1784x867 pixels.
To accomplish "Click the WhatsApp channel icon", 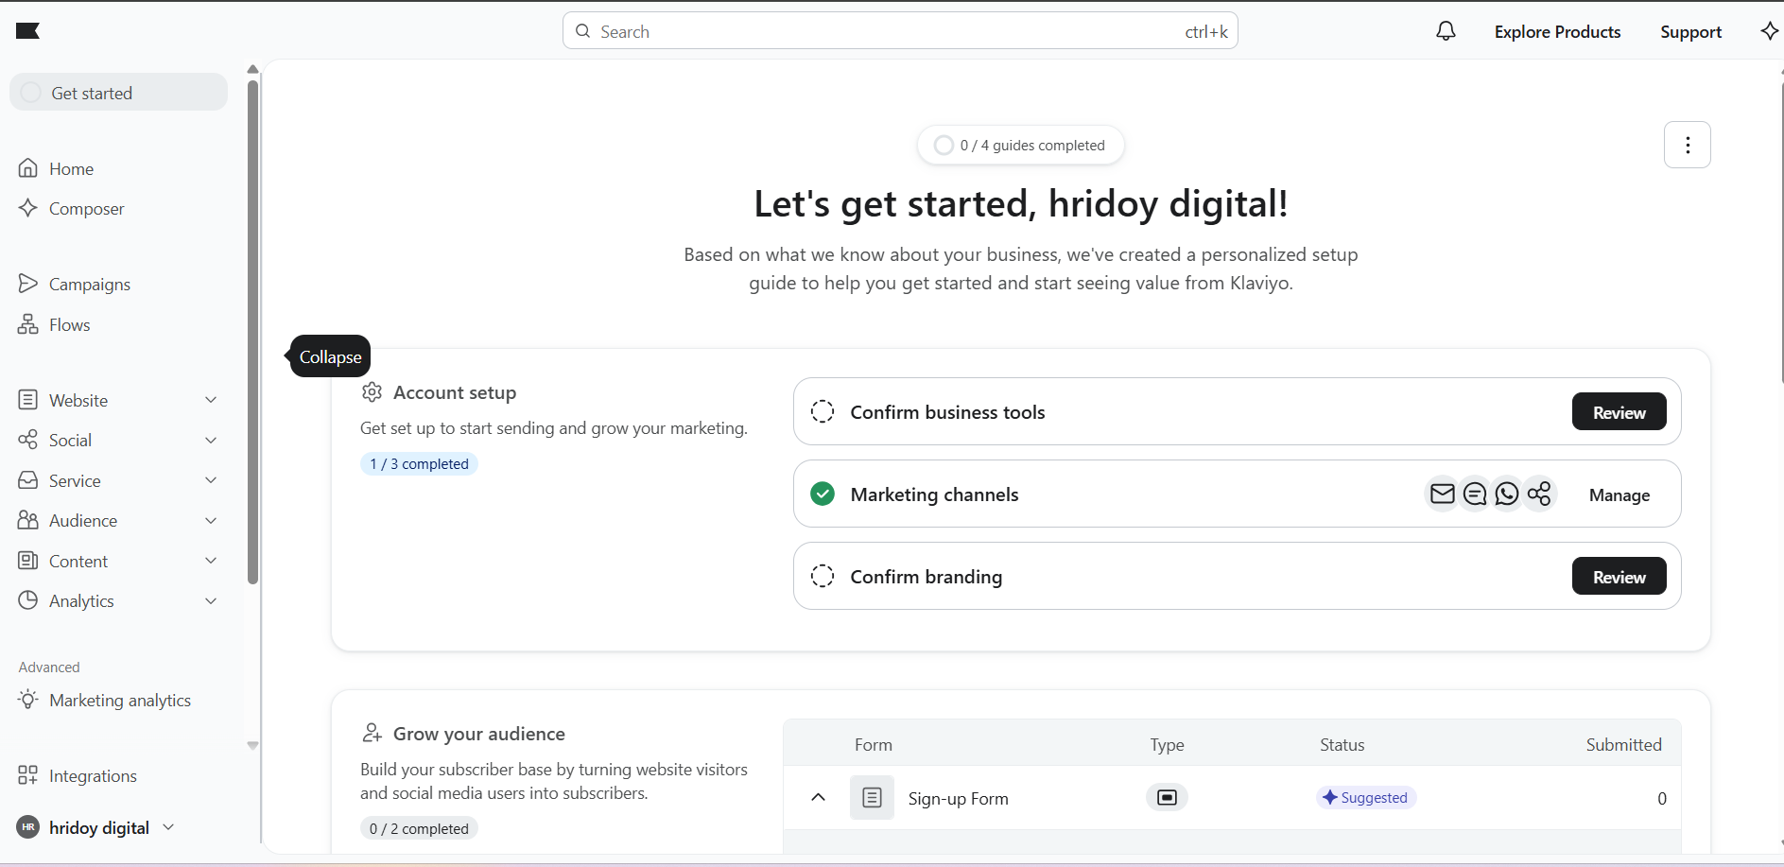I will tap(1507, 494).
